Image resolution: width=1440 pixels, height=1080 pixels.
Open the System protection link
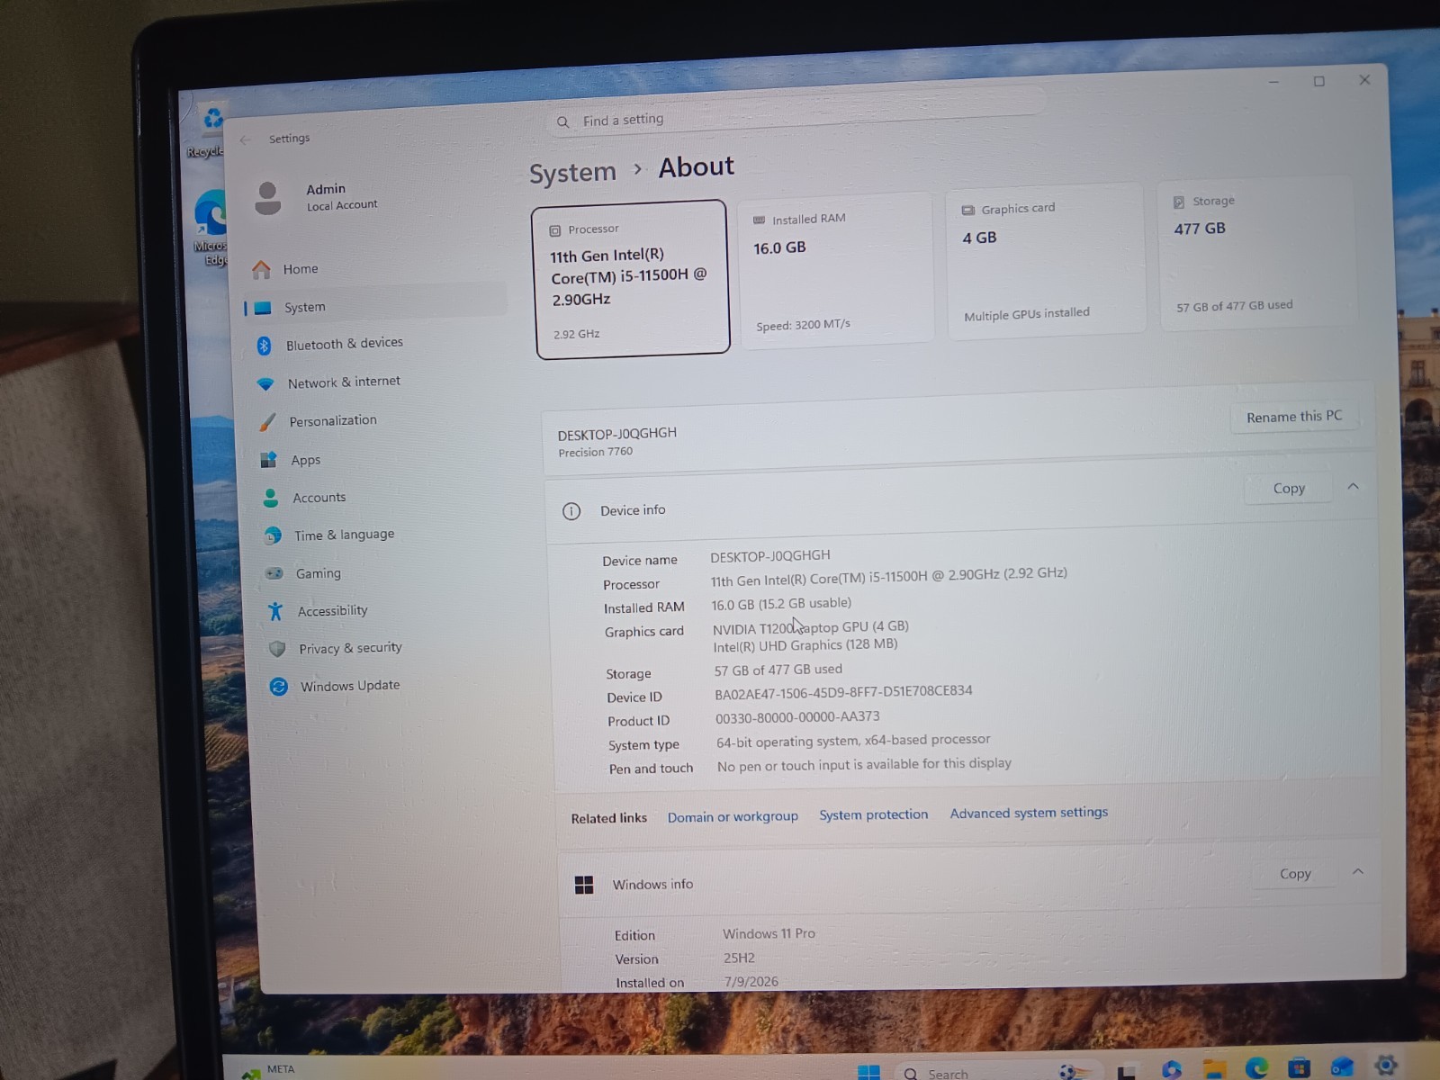click(873, 814)
